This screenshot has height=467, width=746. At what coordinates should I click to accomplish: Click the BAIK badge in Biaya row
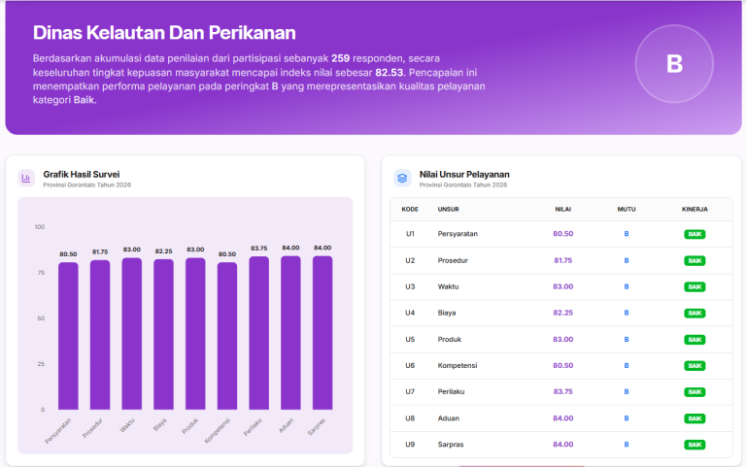pos(695,314)
